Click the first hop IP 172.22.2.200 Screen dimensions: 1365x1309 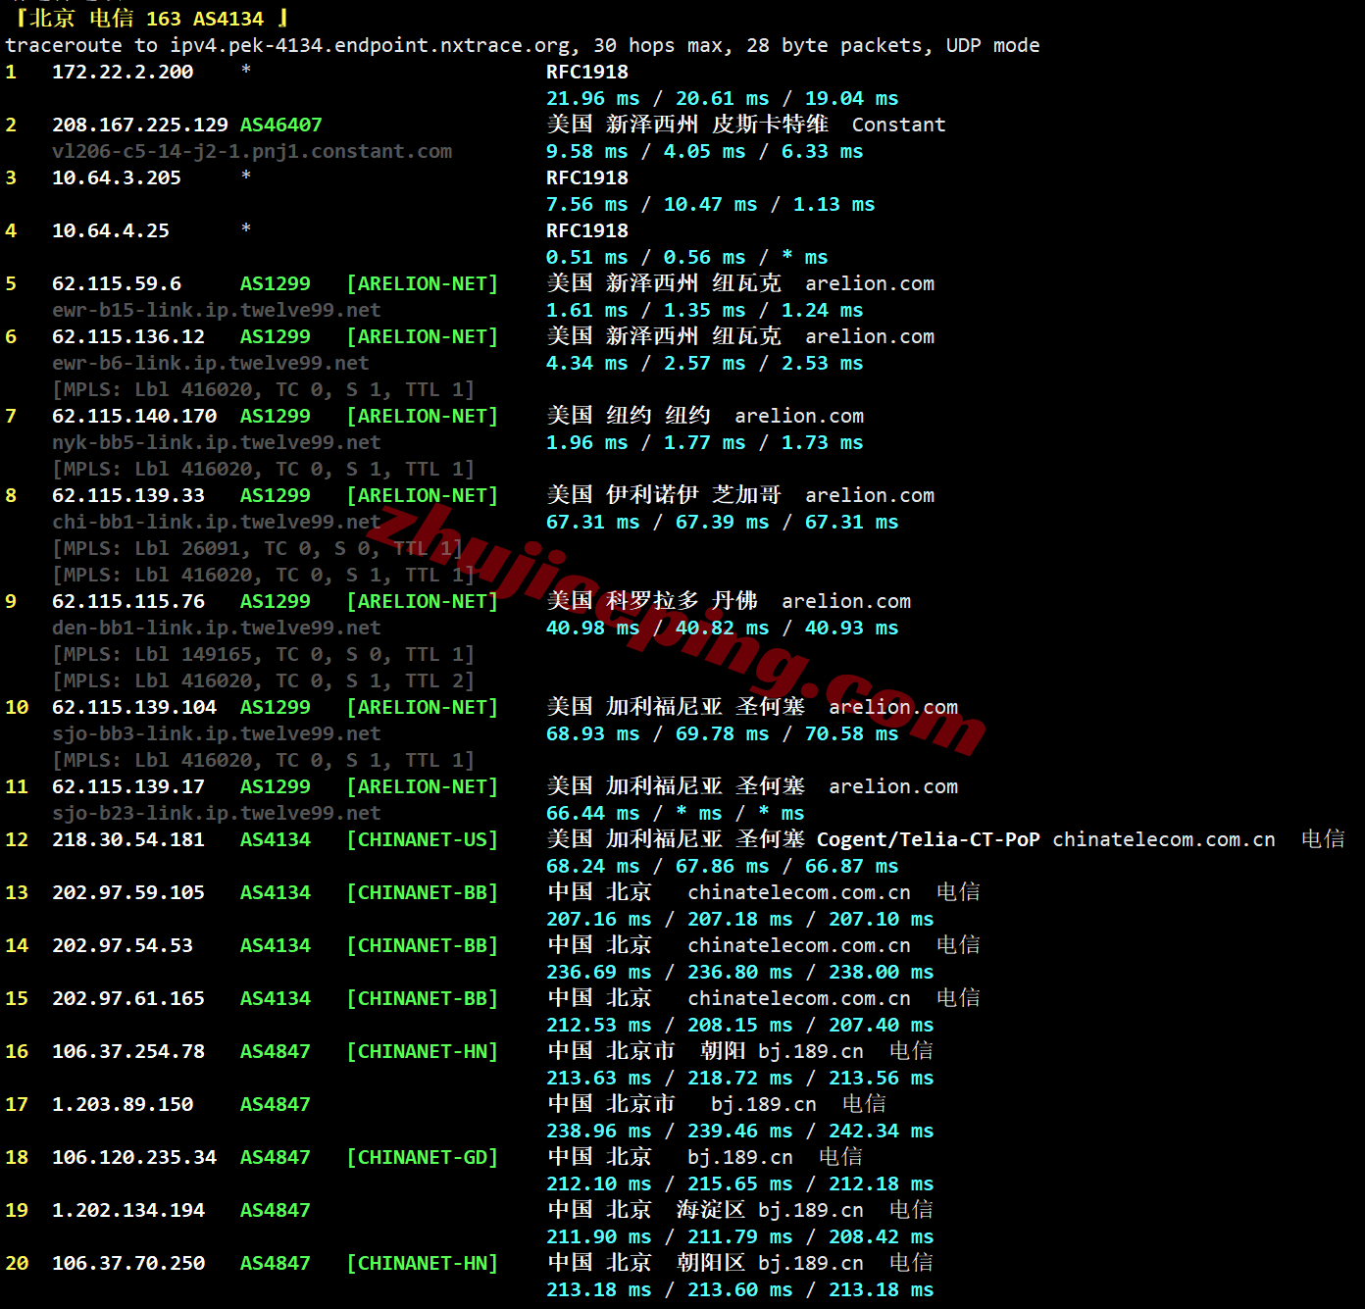tap(122, 72)
